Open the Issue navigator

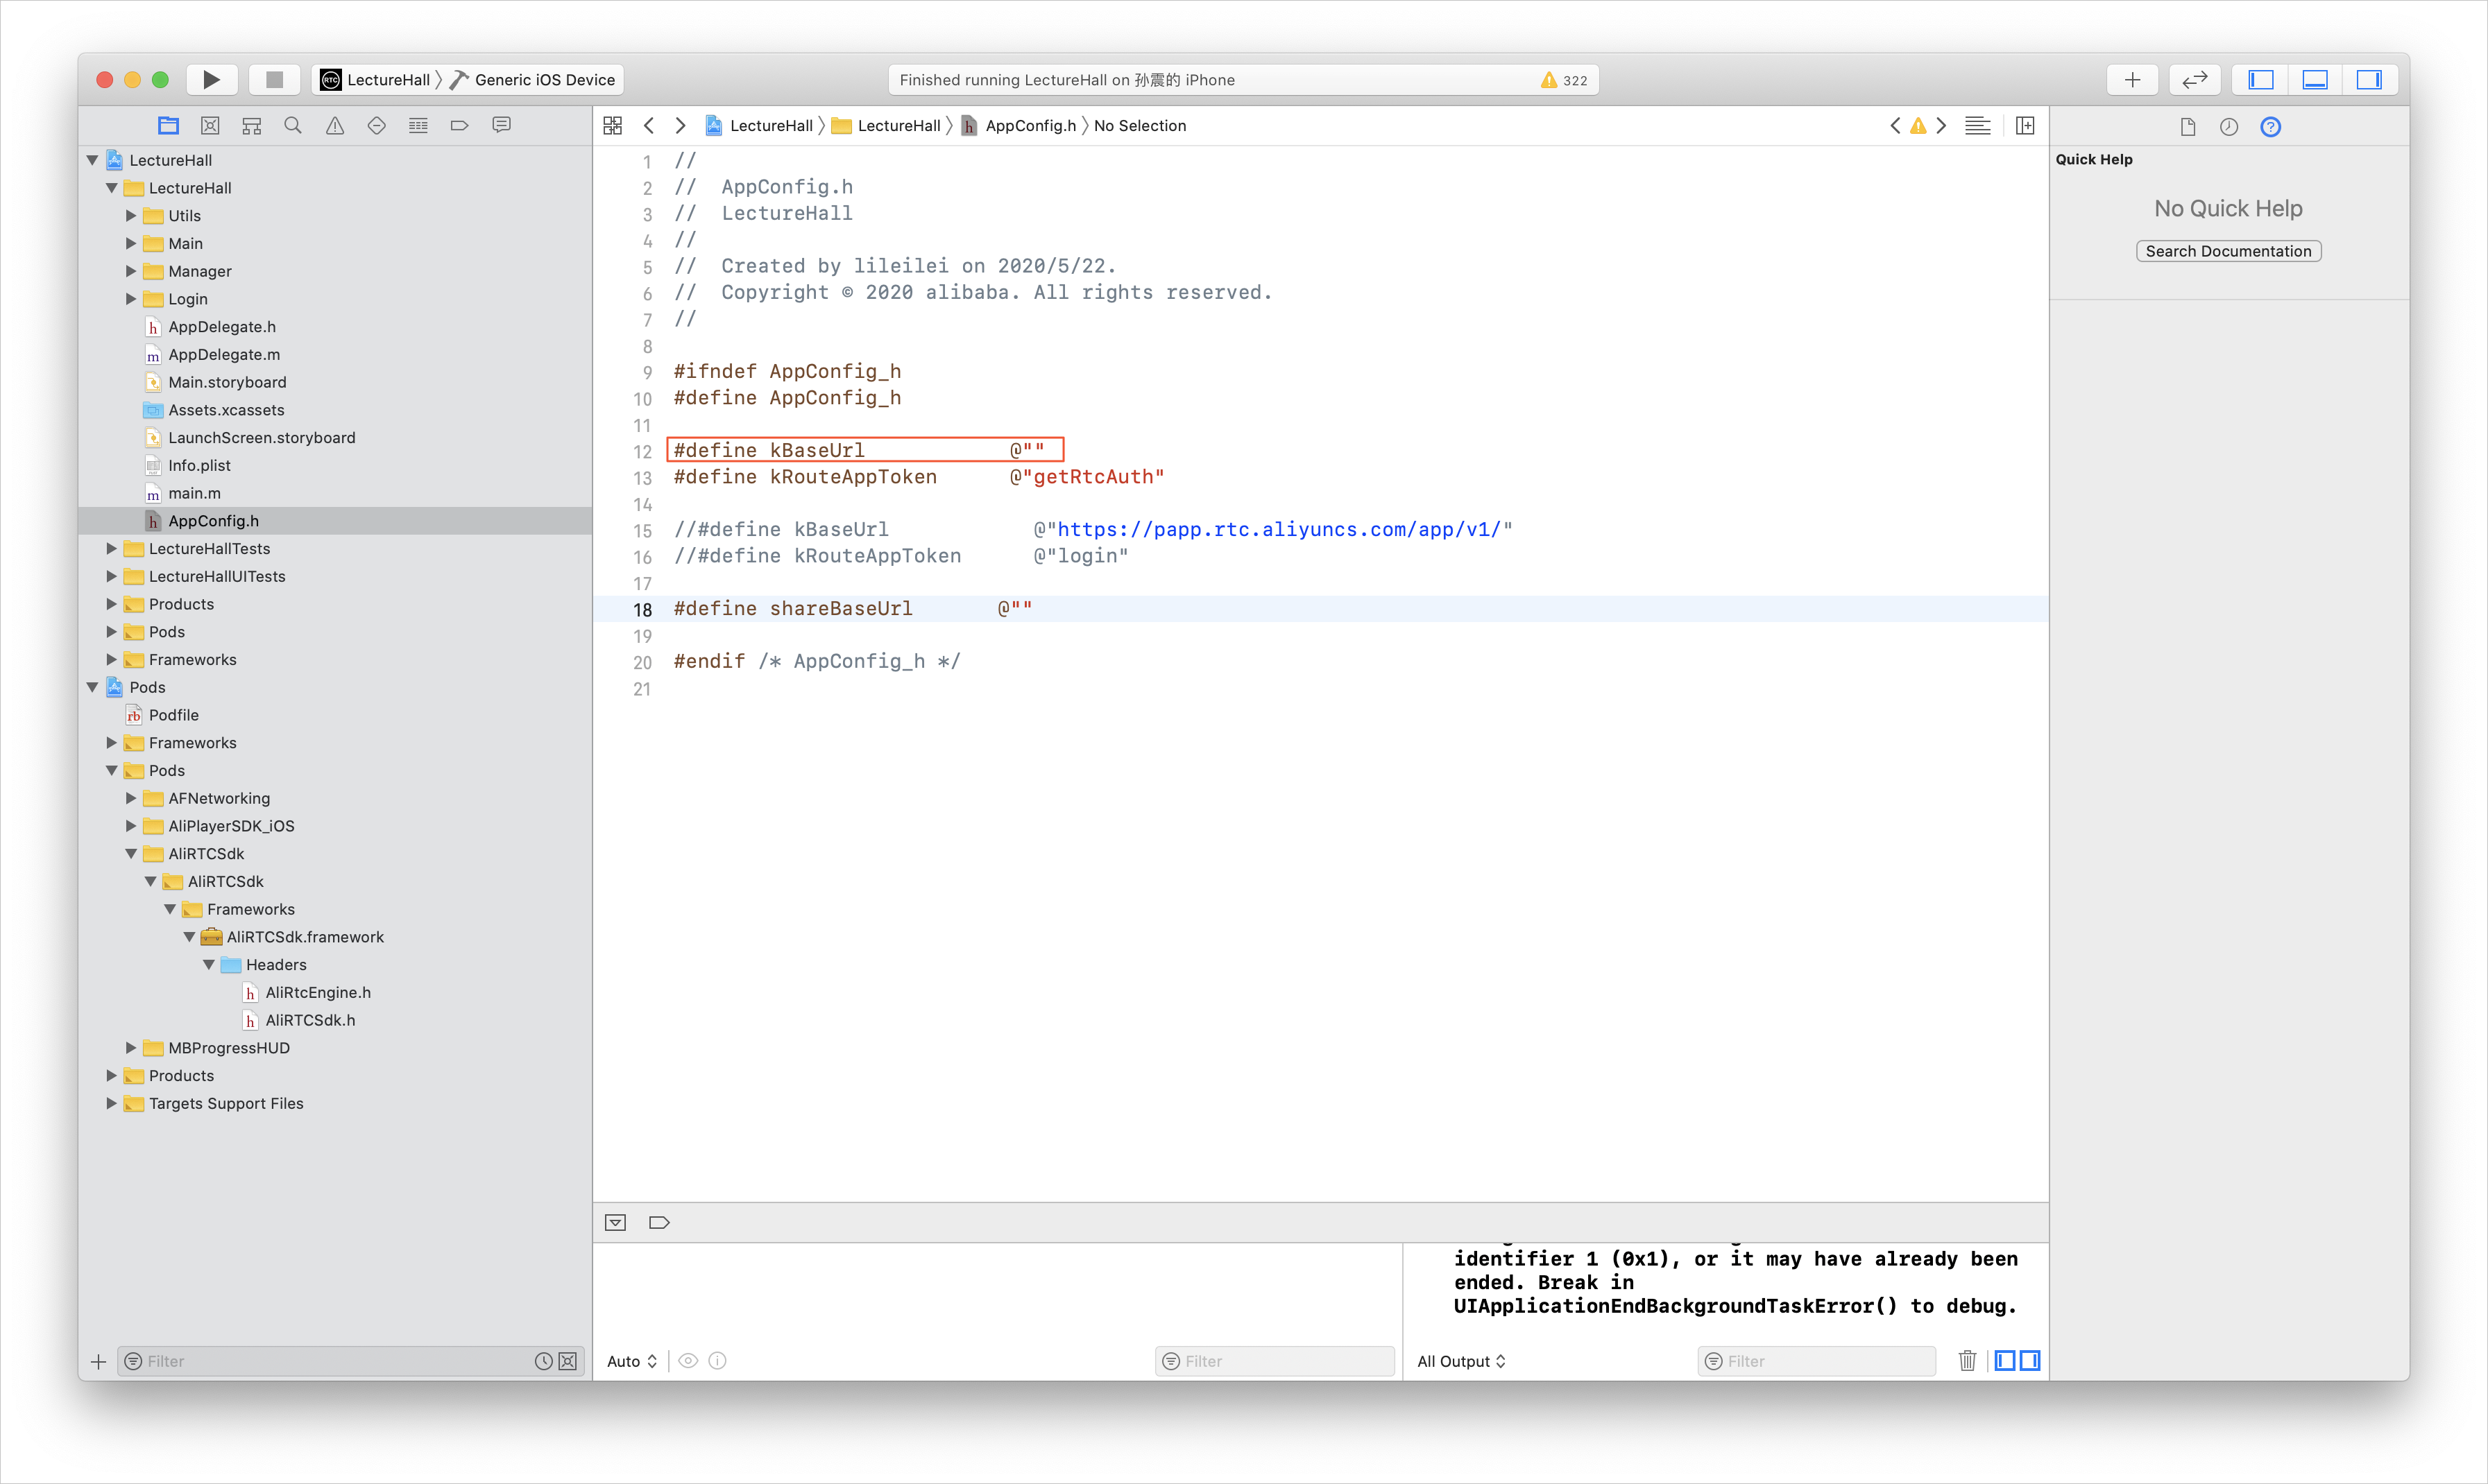[335, 125]
